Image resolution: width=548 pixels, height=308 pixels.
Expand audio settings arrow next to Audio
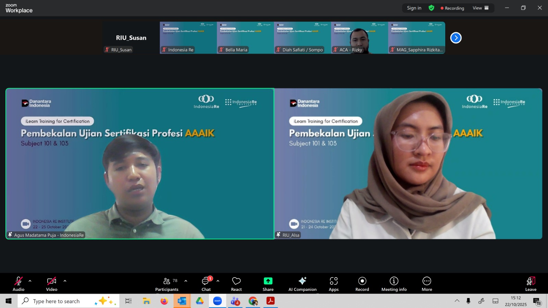[x=30, y=281]
